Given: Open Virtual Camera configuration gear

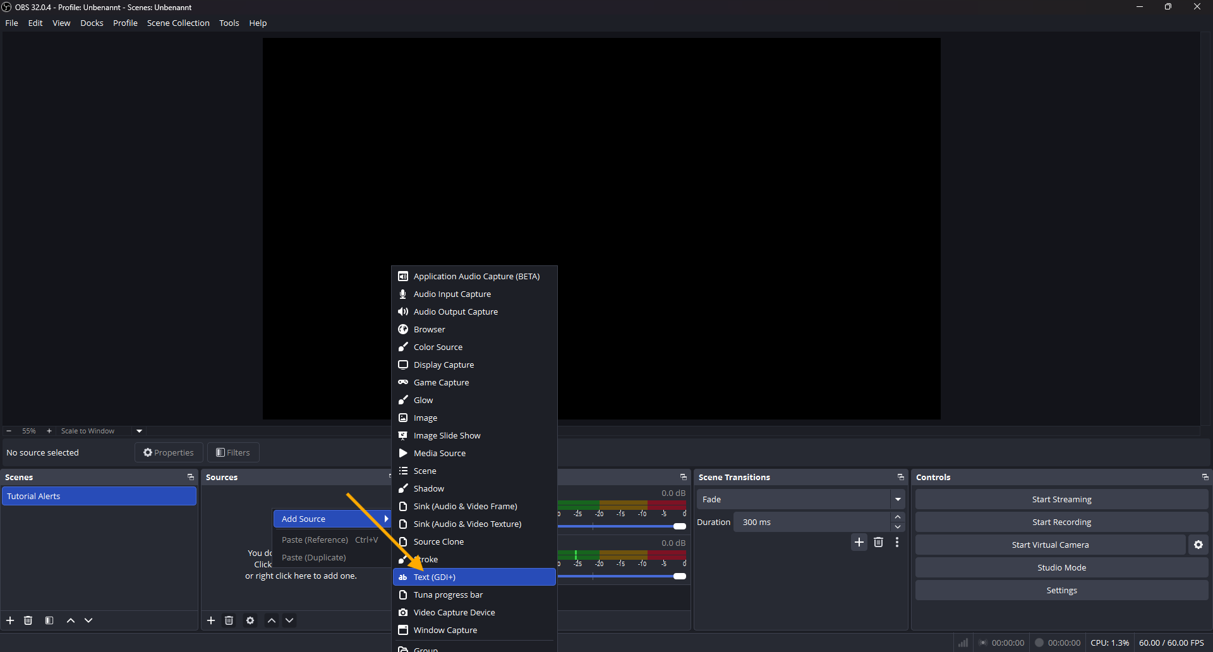Looking at the screenshot, I should [1198, 545].
